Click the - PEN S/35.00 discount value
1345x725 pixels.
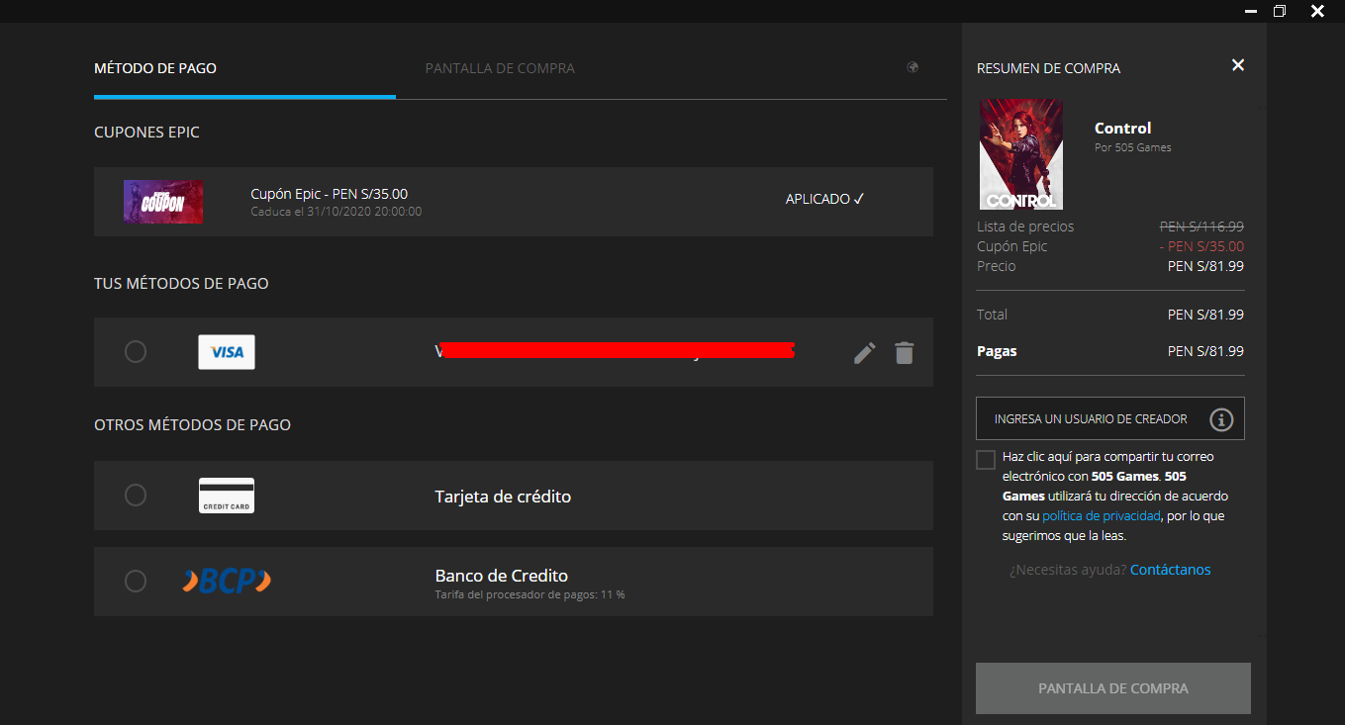tap(1201, 246)
